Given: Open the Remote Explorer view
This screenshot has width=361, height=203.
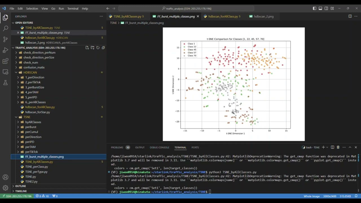Looking at the screenshot, I should 5,72.
